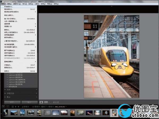
Task: Choose Export entry with Ctrl+Shift+E shortcut
Action: click(19, 30)
